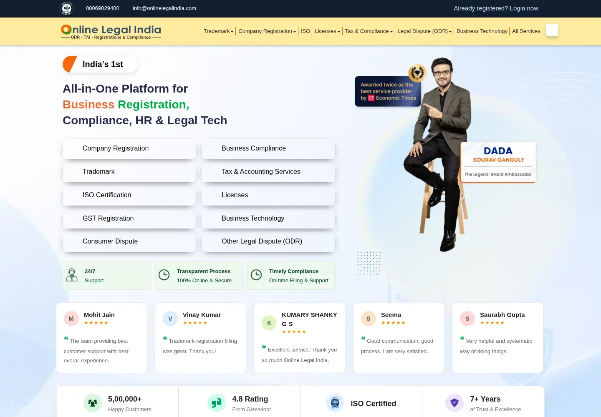Select the Business Compliance card
The height and width of the screenshot is (417, 601).
[268, 148]
